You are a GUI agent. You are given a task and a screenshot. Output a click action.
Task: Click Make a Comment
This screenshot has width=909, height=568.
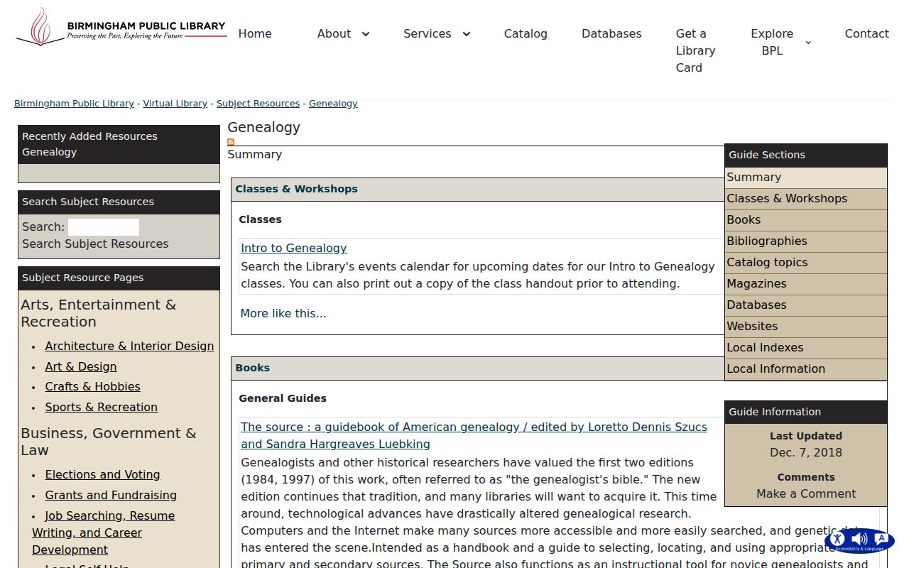[x=806, y=493]
